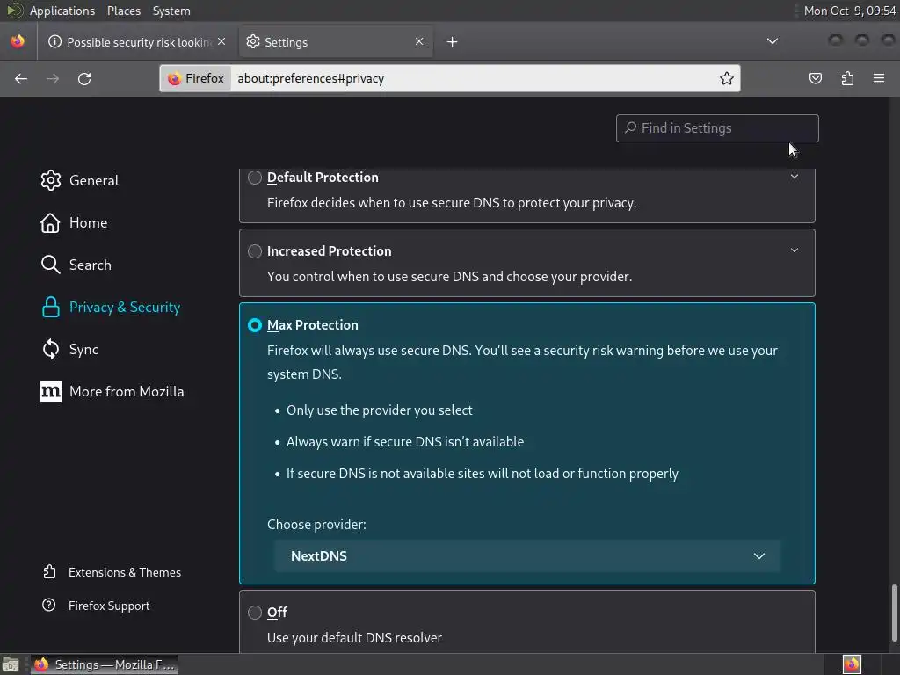Open the Applications menu
This screenshot has width=900, height=675.
pyautogui.click(x=62, y=11)
